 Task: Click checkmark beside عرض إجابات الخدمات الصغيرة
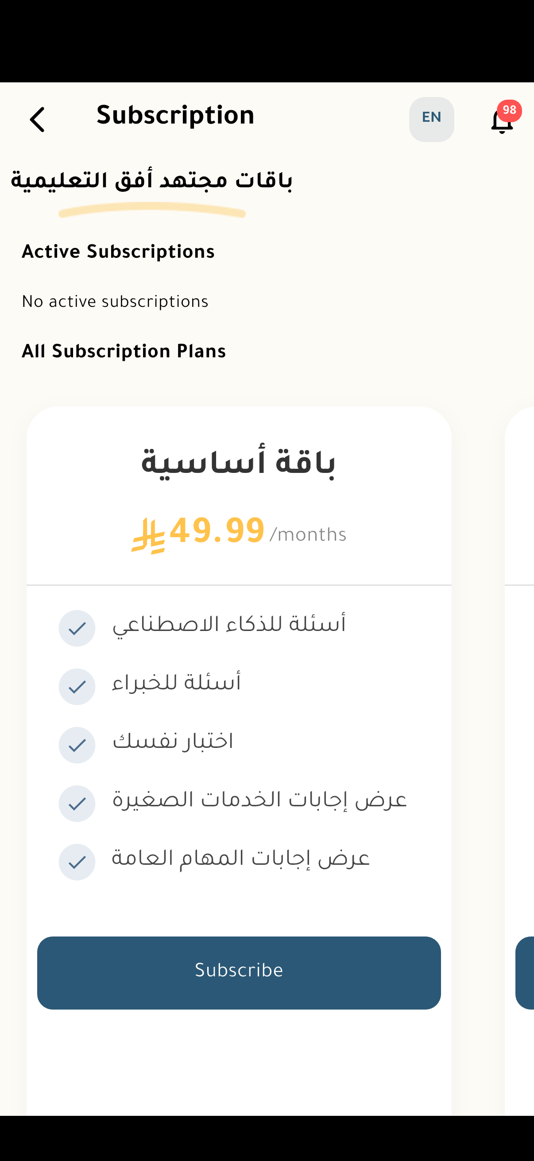77,804
